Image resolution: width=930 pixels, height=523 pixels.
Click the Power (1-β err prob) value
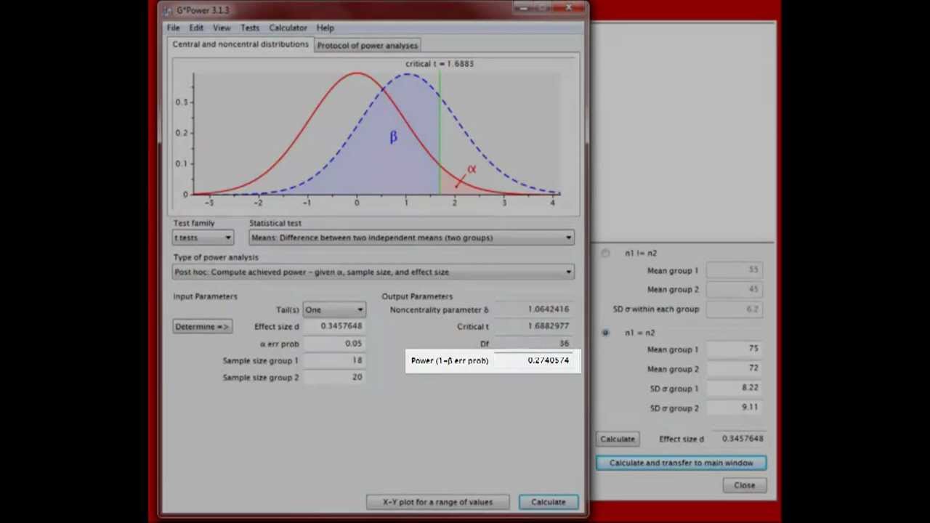pos(533,360)
